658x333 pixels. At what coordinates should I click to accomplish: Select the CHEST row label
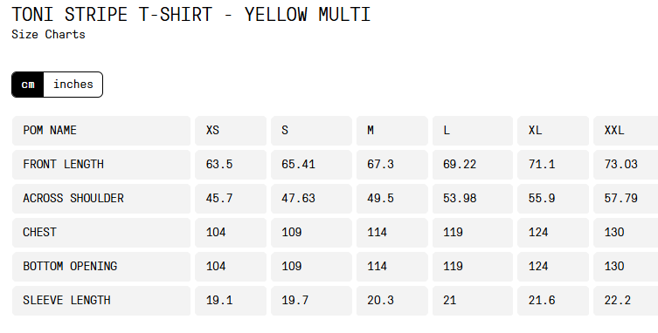click(x=101, y=233)
